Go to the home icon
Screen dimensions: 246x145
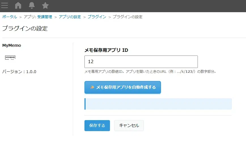[x=18, y=5]
